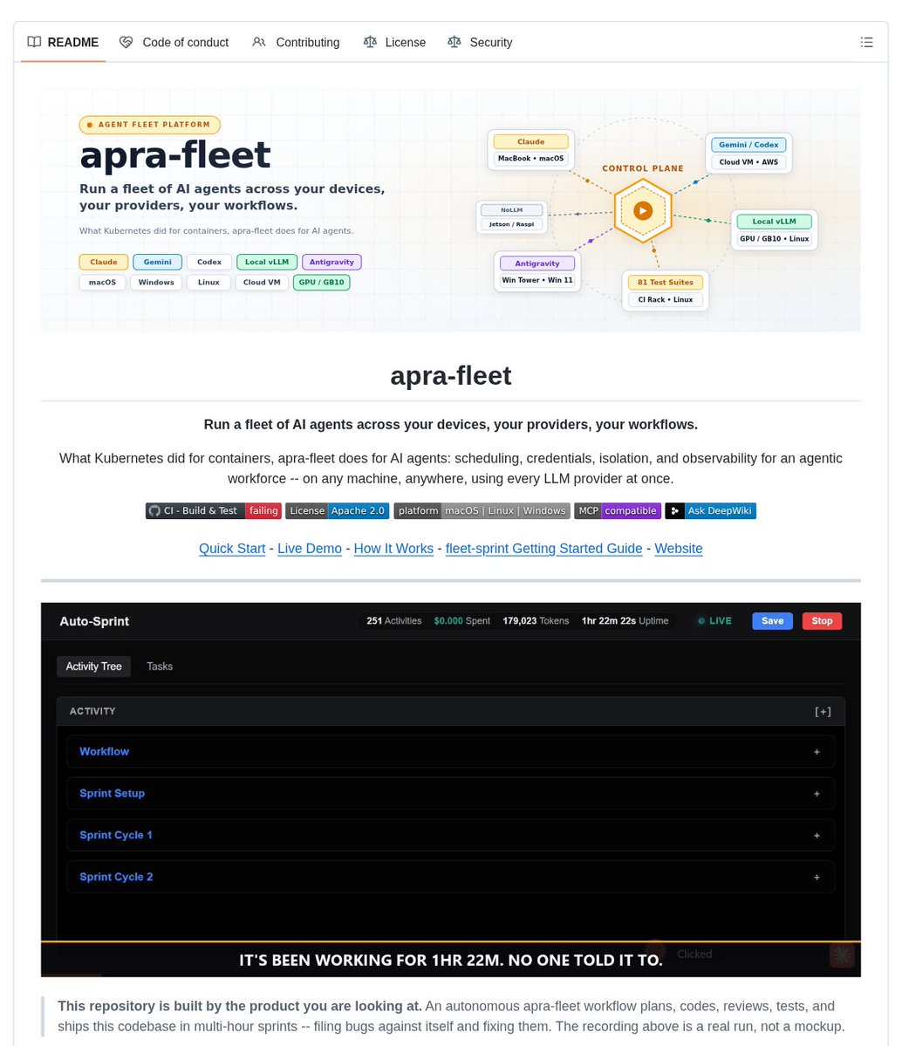Click the Contributing people icon
Screen dimensions: 902x1046
click(x=258, y=42)
